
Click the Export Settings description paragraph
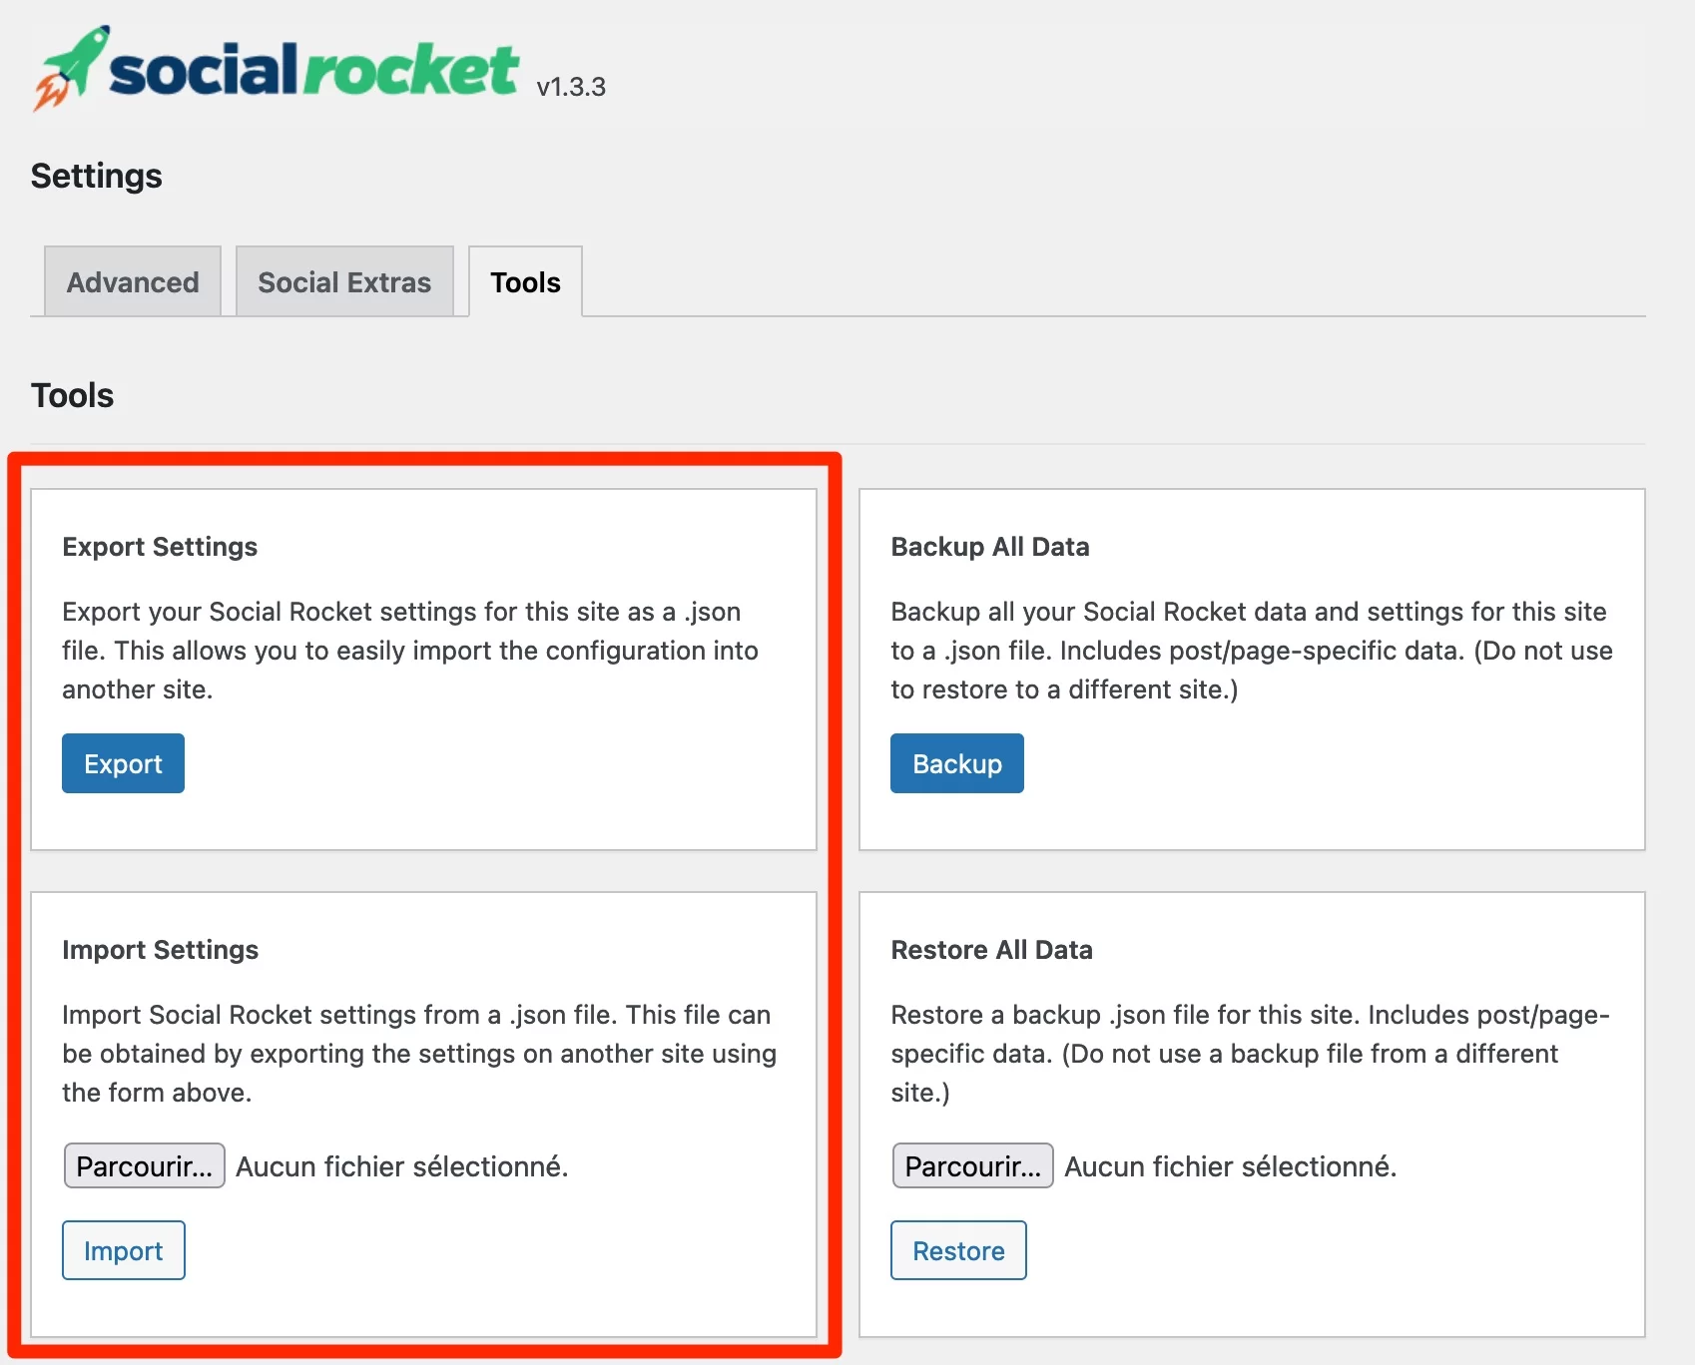[x=410, y=651]
